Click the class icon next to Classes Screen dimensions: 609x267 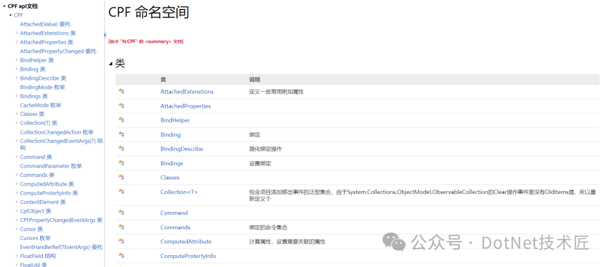[x=121, y=177]
